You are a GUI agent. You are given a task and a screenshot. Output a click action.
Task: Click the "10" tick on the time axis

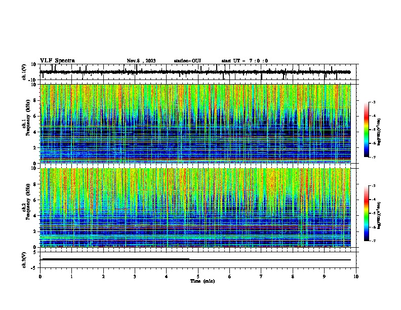coord(356,277)
